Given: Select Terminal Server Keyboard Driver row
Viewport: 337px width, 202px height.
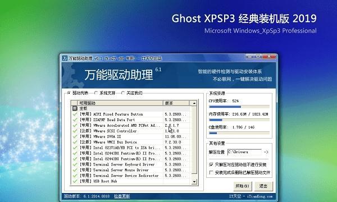Looking at the screenshot, I should click(x=131, y=164).
